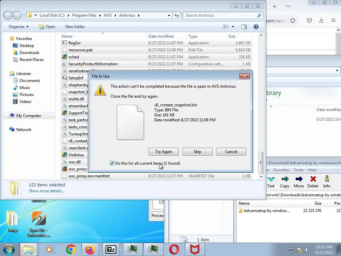Image resolution: width=341 pixels, height=256 pixels.
Task: Open Firefox downloads icon
Action: [321, 20]
